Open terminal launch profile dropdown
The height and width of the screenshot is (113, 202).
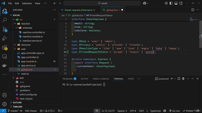click(175, 79)
